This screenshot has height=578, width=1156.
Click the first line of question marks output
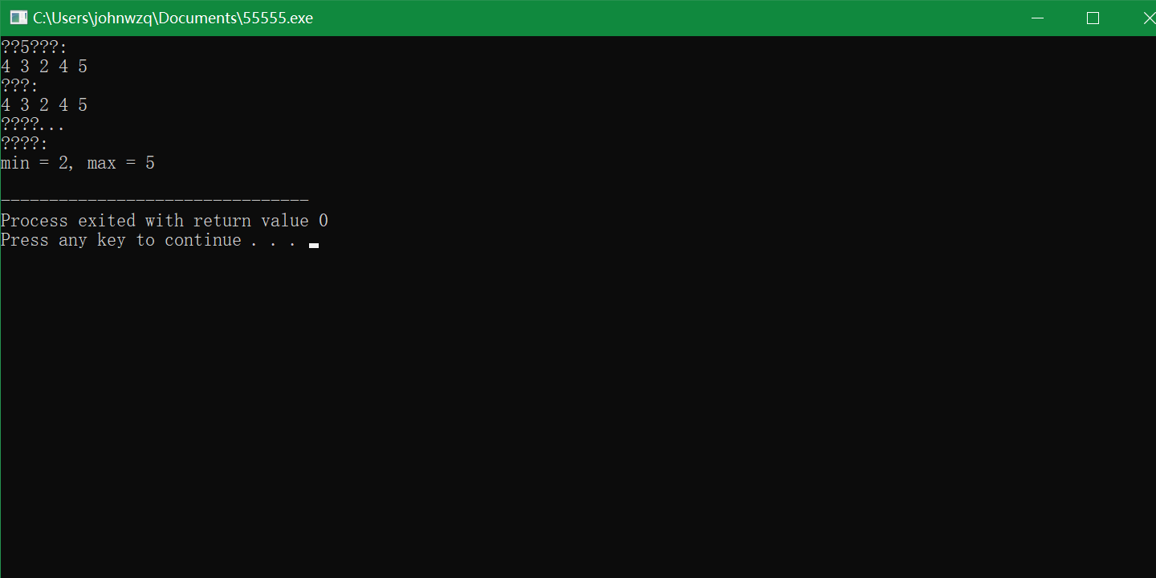(34, 47)
